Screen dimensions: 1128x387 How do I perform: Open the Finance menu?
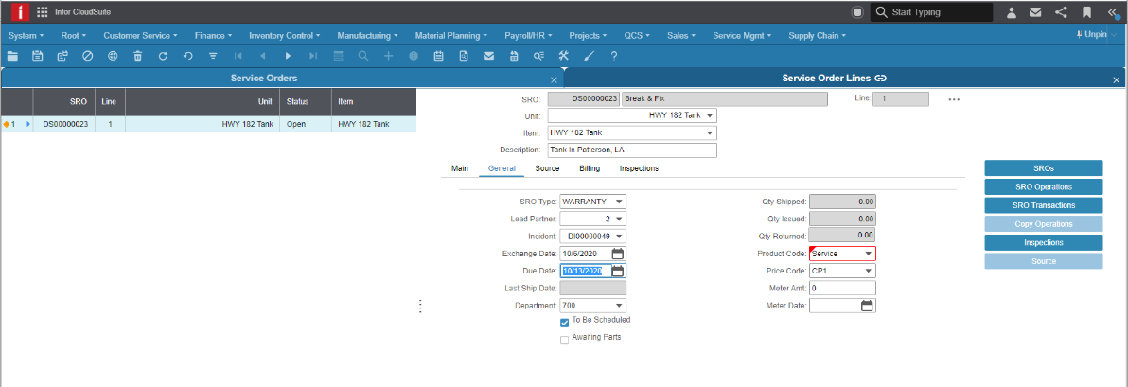coord(213,35)
